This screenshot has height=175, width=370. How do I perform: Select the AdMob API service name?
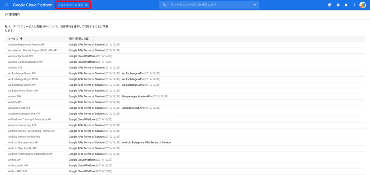tap(15, 102)
